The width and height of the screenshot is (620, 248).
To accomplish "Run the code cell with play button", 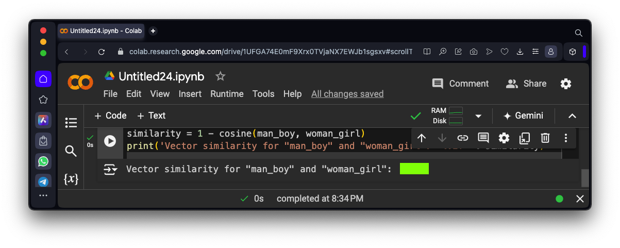I will (x=110, y=141).
